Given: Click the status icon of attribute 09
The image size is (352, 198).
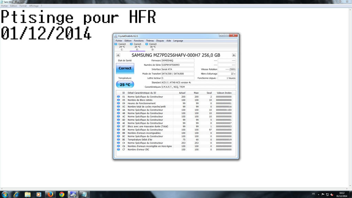Looking at the screenshot, I should point(119,103).
